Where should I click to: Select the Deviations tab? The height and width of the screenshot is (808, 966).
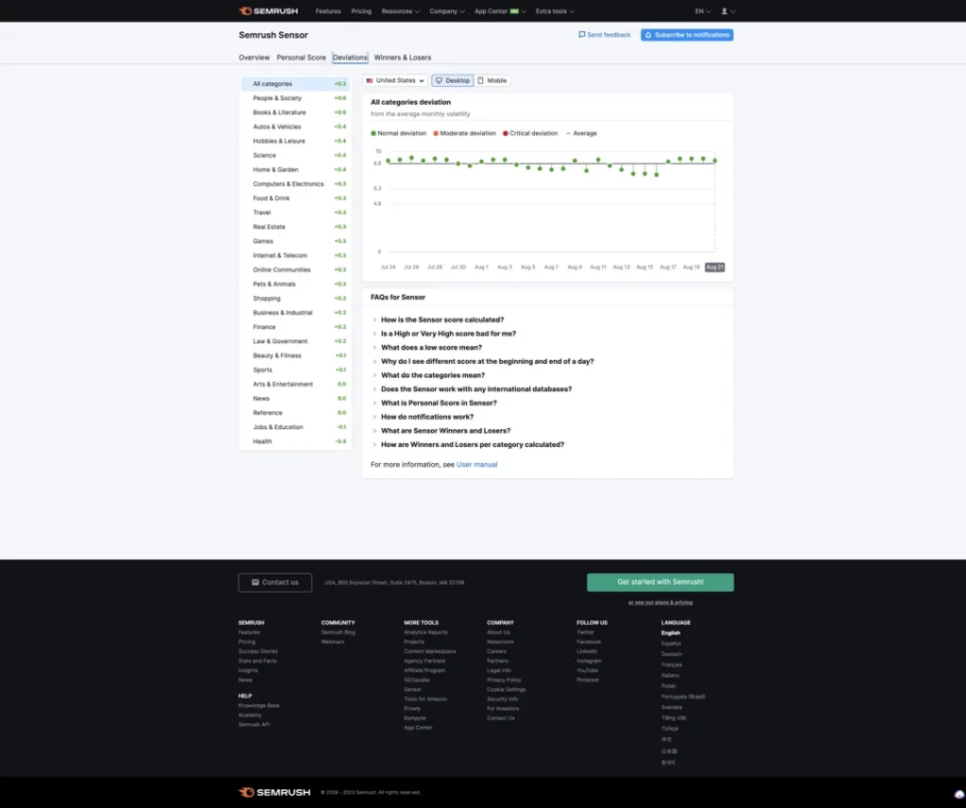pyautogui.click(x=350, y=58)
